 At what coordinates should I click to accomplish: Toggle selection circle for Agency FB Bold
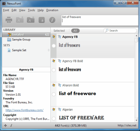(54, 70)
